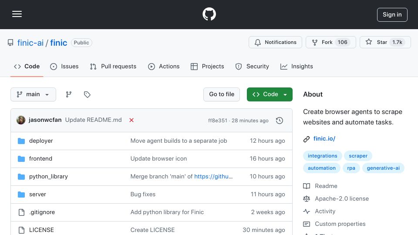Open the frontend folder
The width and height of the screenshot is (418, 235).
coord(41,158)
